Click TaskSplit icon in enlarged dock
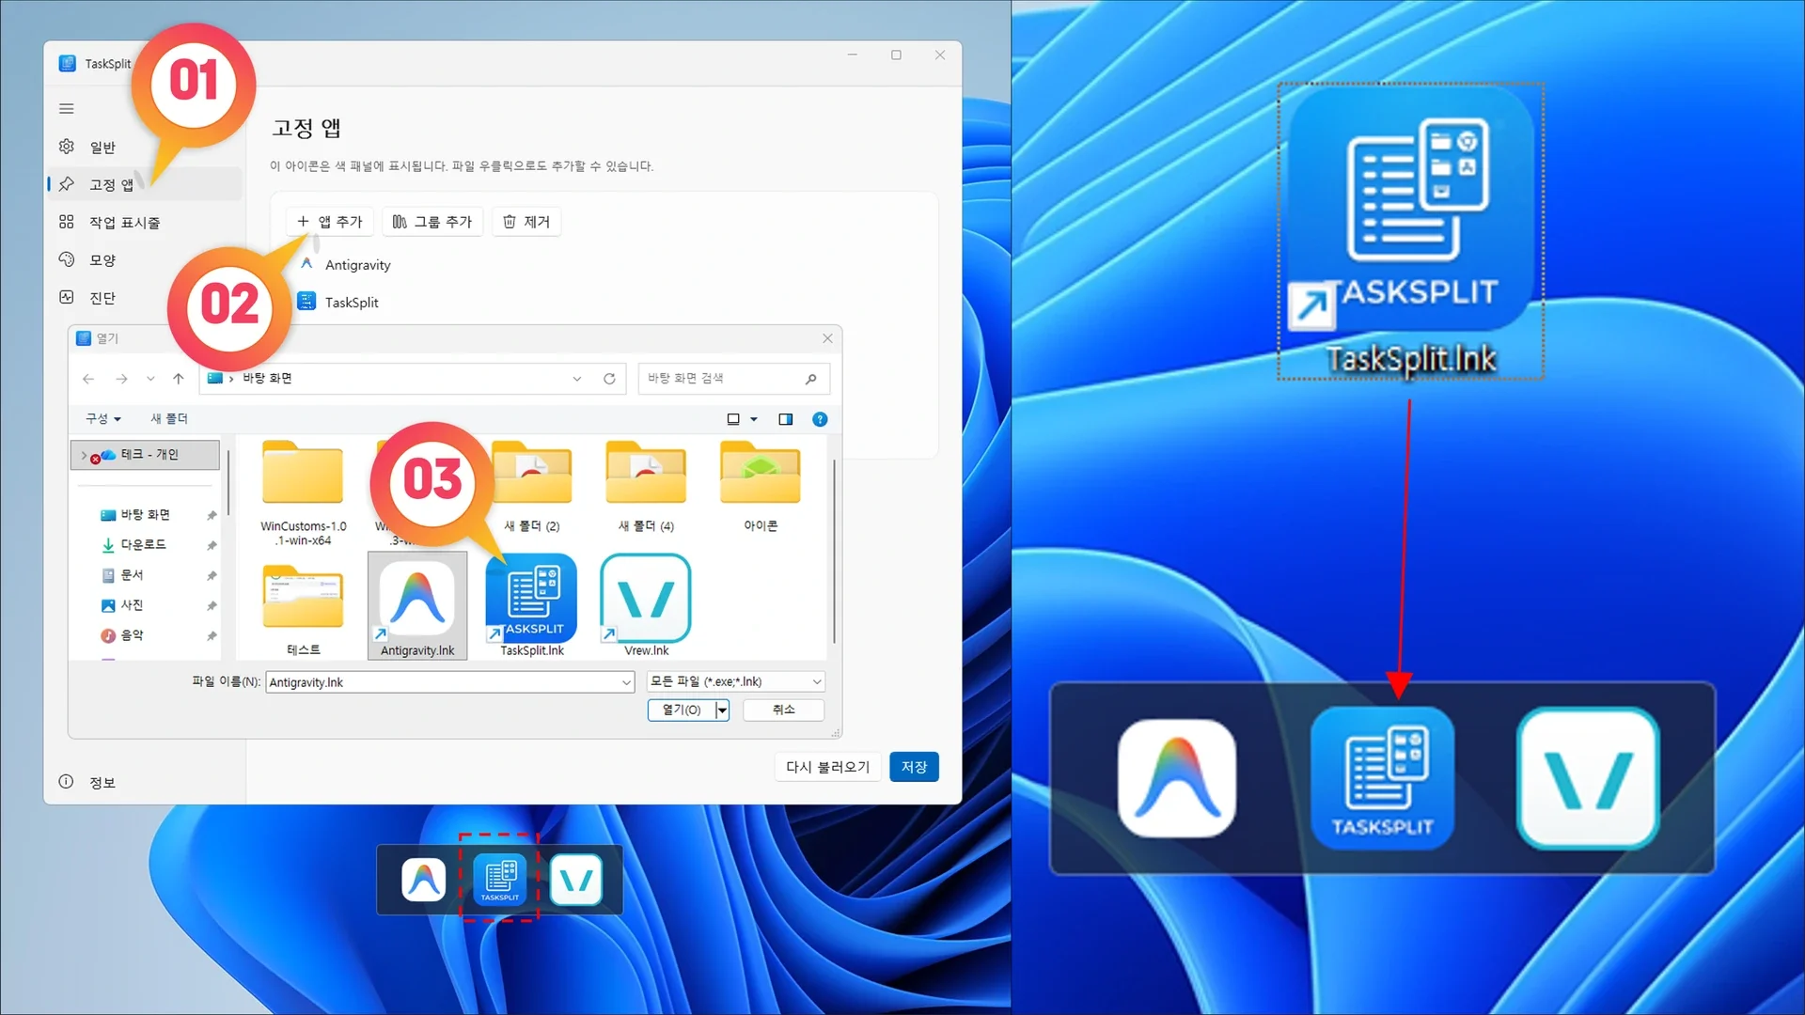This screenshot has height=1015, width=1805. [x=1383, y=779]
